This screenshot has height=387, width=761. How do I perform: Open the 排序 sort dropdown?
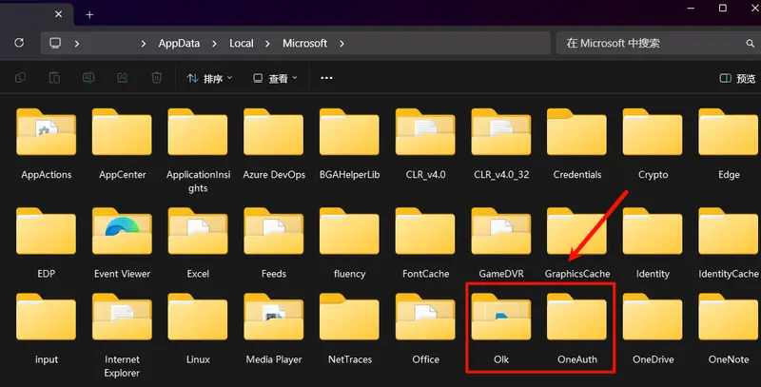point(209,78)
